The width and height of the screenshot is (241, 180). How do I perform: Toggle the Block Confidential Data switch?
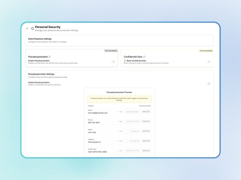pyautogui.click(x=208, y=62)
